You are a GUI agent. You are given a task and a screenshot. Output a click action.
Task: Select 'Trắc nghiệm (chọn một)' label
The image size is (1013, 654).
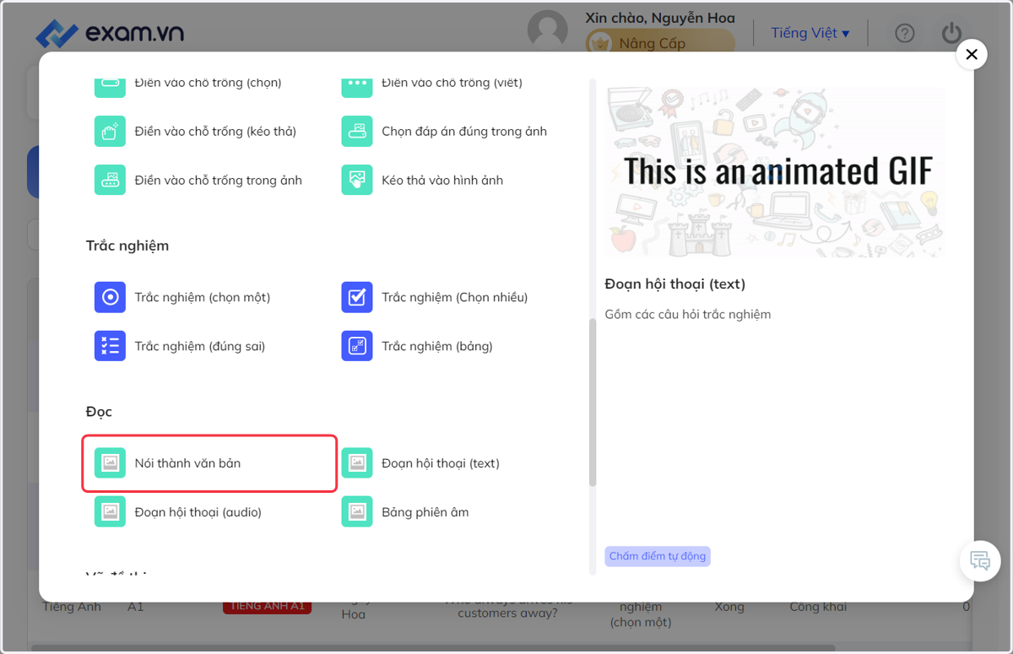coord(203,297)
